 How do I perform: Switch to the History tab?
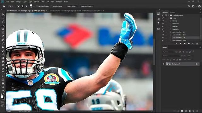(173, 12)
